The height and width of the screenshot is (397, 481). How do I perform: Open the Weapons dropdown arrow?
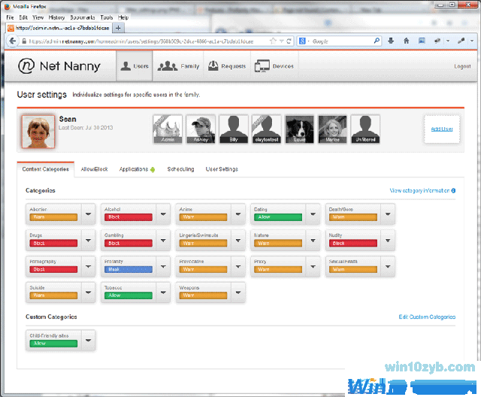pos(238,292)
